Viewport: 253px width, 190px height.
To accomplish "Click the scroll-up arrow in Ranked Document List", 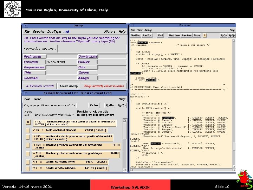I will point(125,119).
